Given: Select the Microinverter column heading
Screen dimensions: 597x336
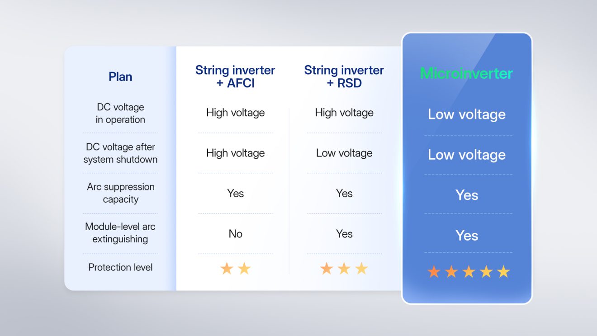Looking at the screenshot, I should coord(466,73).
